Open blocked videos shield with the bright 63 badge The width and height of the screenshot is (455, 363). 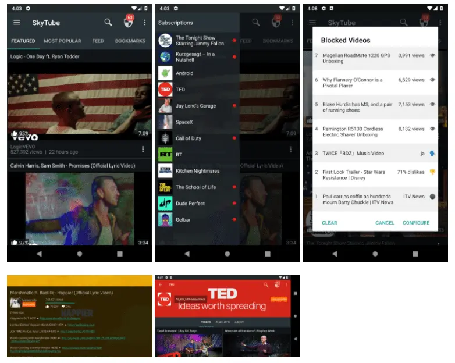pyautogui.click(x=129, y=22)
